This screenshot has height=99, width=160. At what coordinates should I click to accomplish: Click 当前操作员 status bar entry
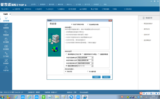pyautogui.click(x=34, y=92)
